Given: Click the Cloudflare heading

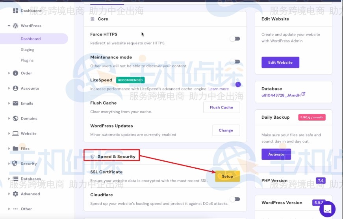Looking at the screenshot, I should pos(102,195).
